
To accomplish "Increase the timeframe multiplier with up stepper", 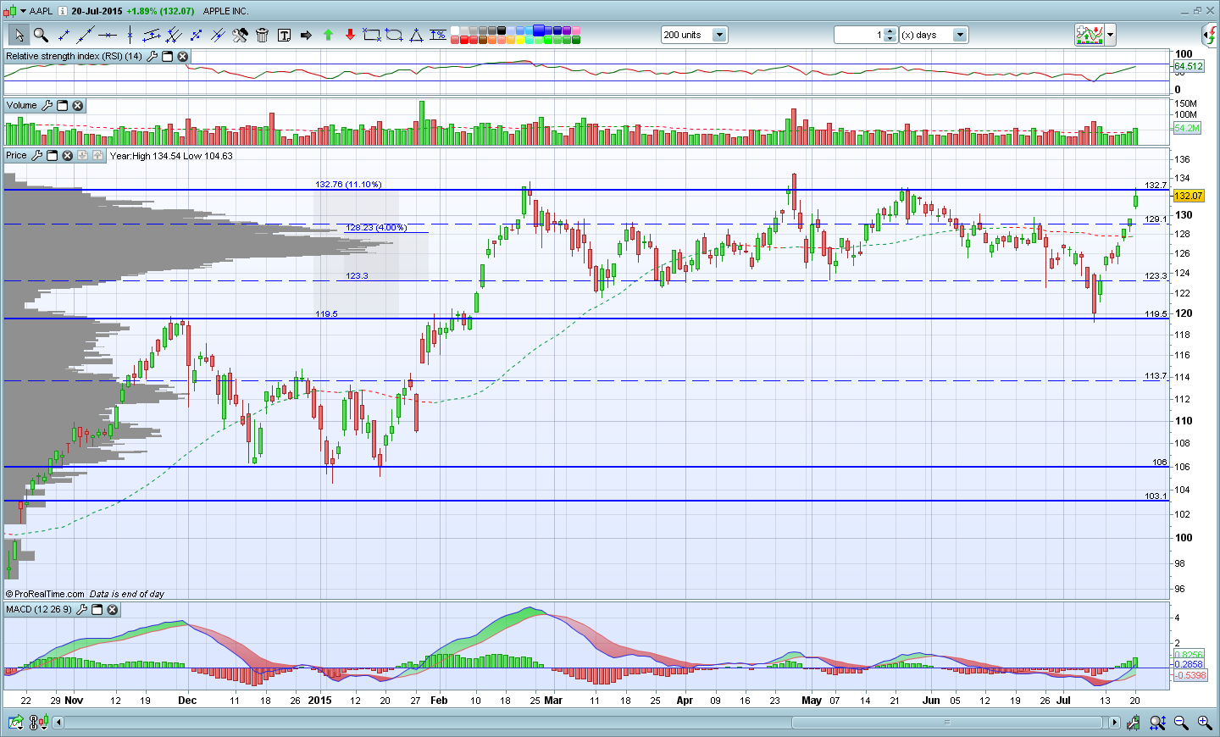I will tap(890, 31).
